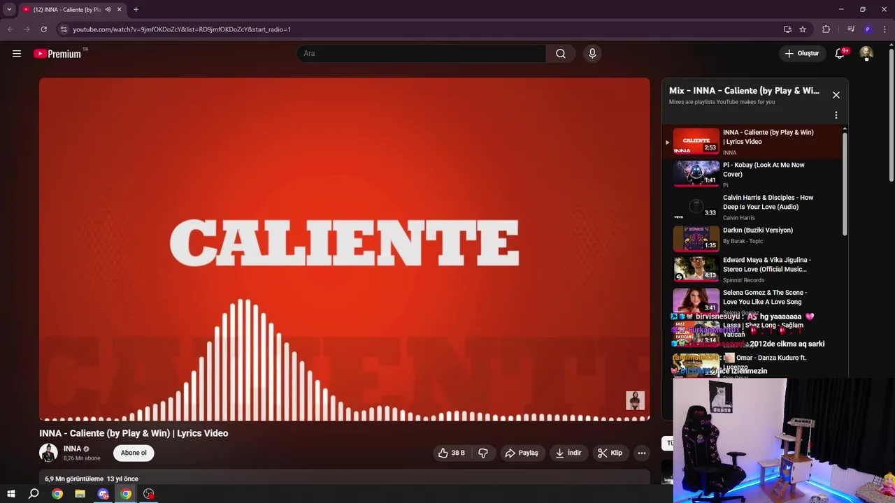Image resolution: width=895 pixels, height=503 pixels.
Task: Open media controls icon in Chrome toolbar
Action: coord(851,29)
